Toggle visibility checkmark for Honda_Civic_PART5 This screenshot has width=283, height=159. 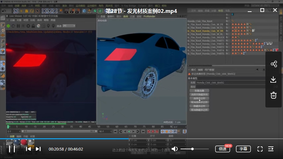pyautogui.click(x=227, y=53)
